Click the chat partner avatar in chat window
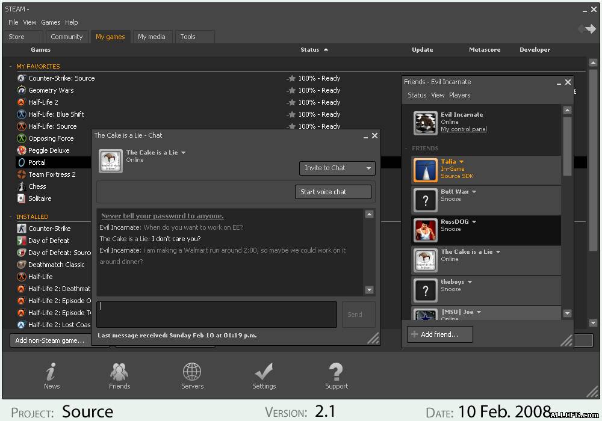This screenshot has width=602, height=421. 111,161
